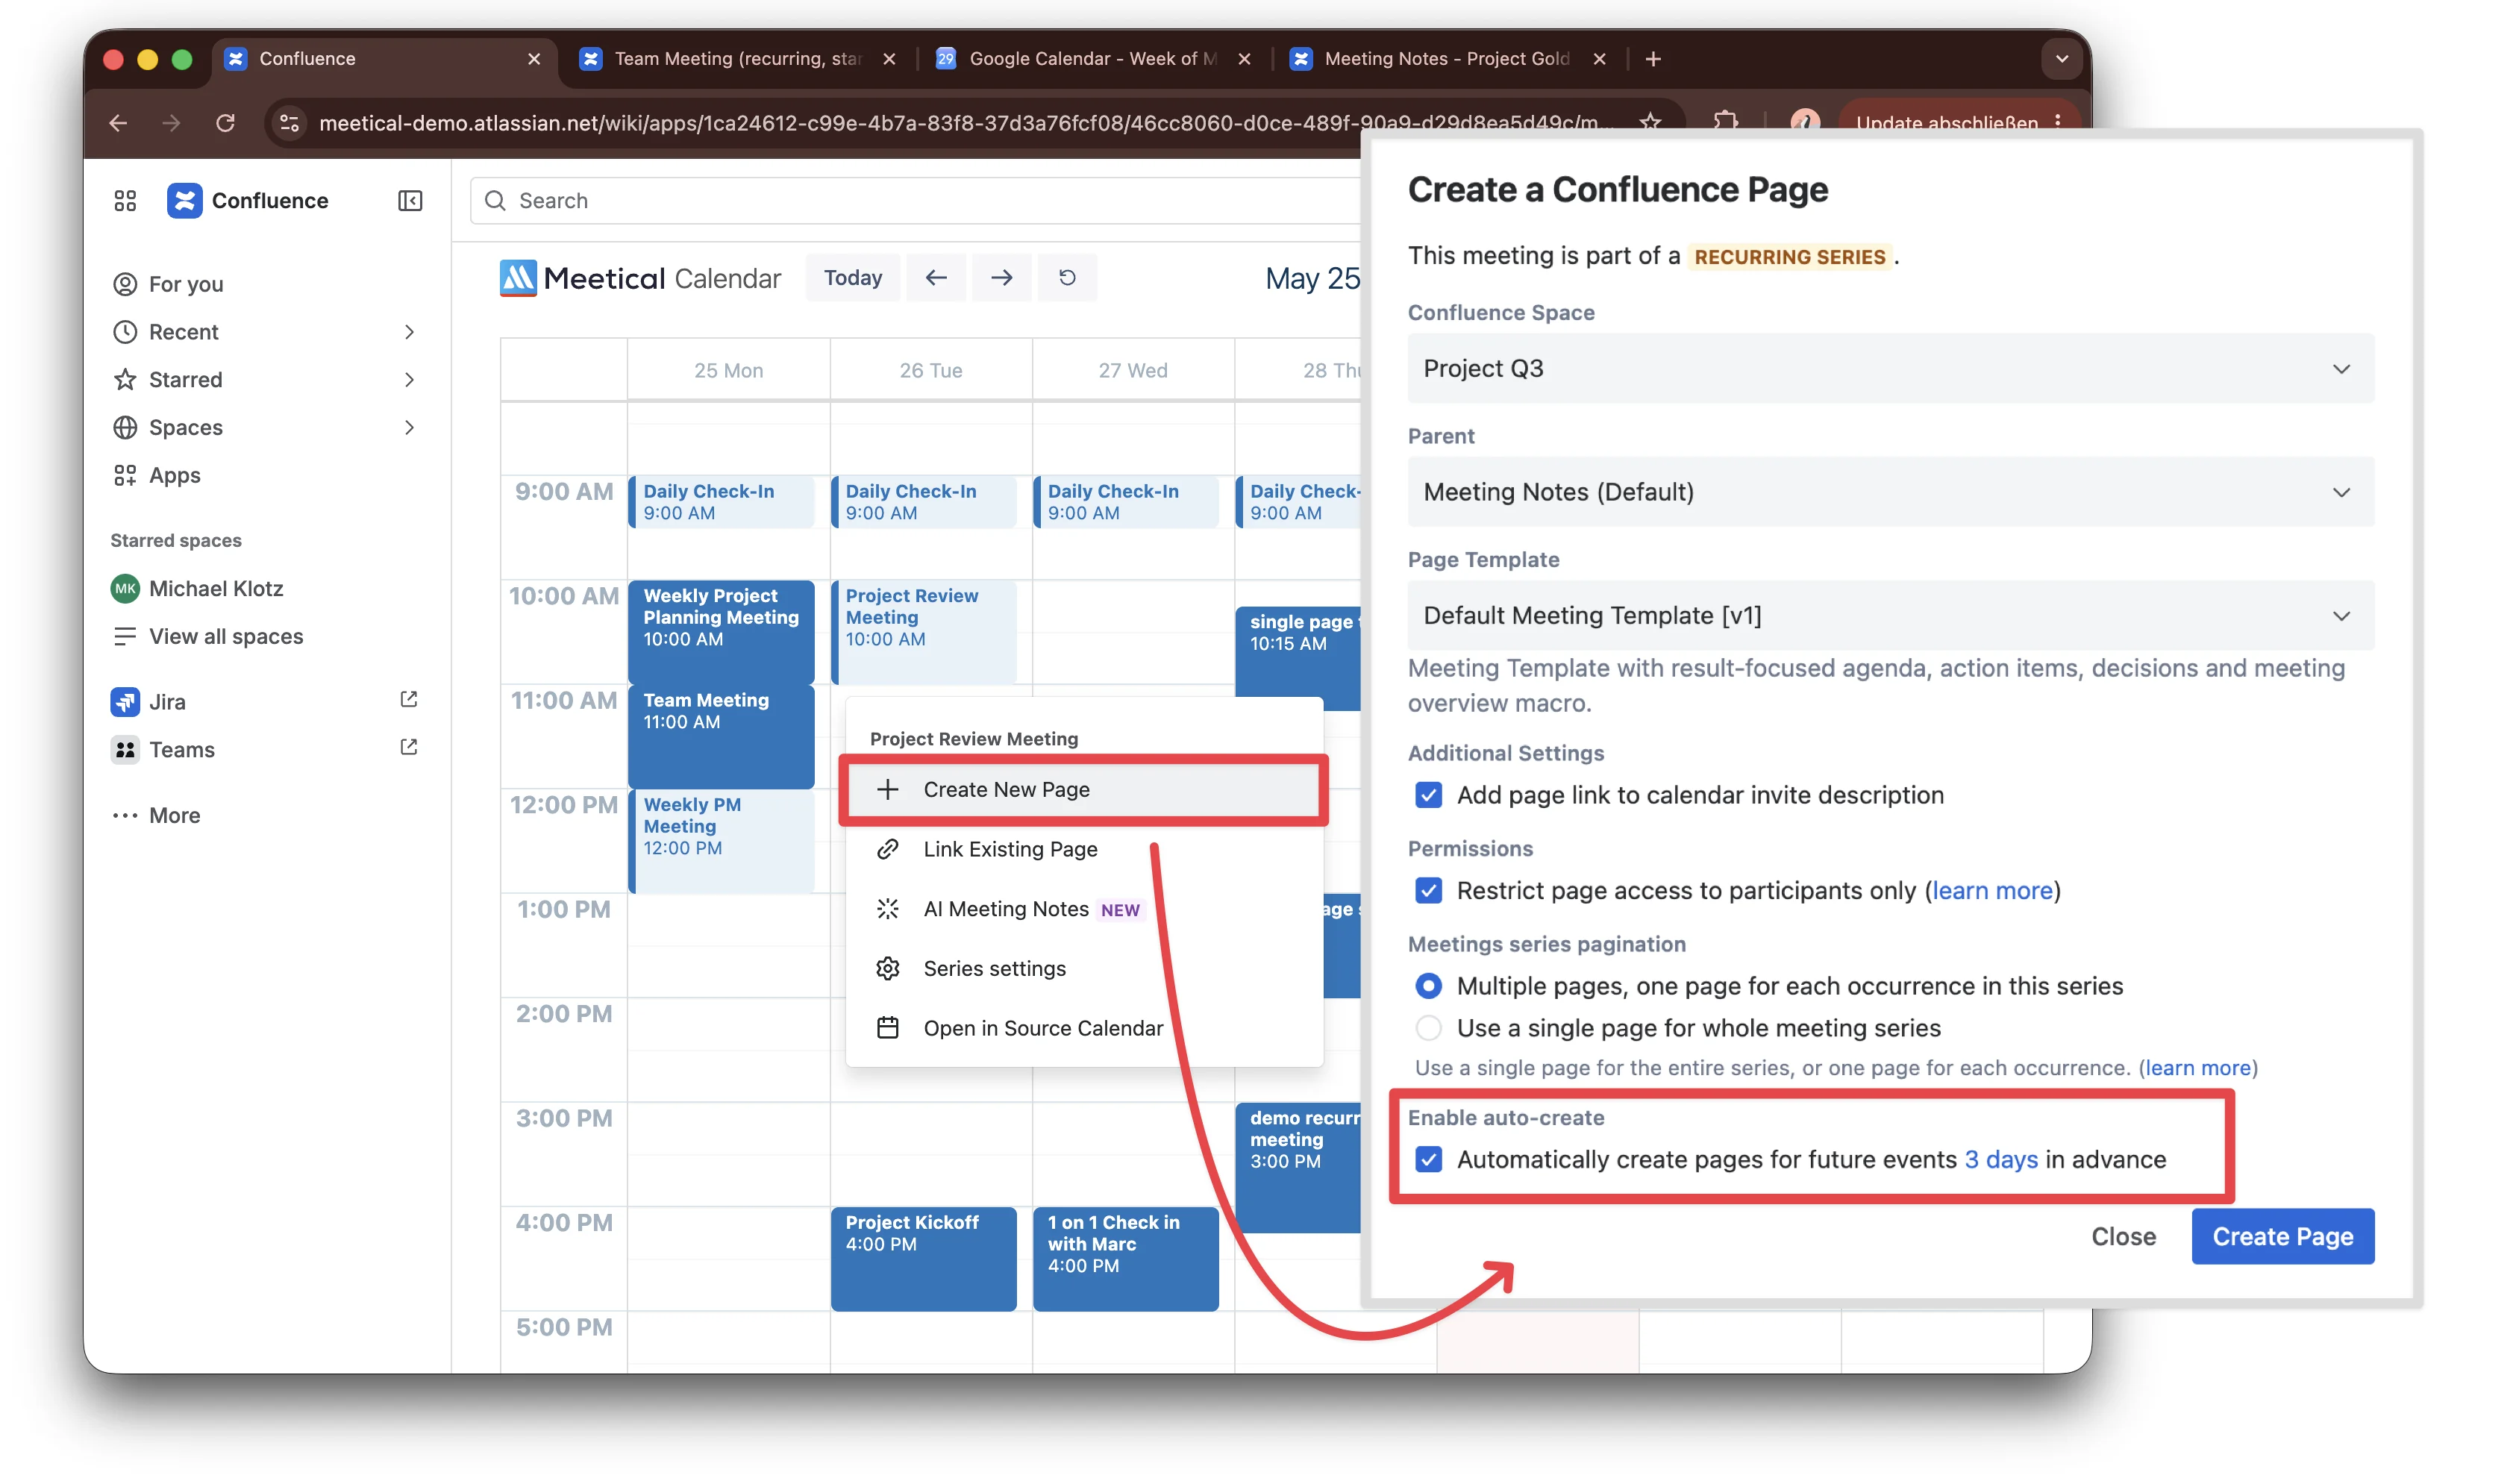The image size is (2516, 1484).
Task: Open Project Kickoff event on Tuesday
Action: (923, 1259)
